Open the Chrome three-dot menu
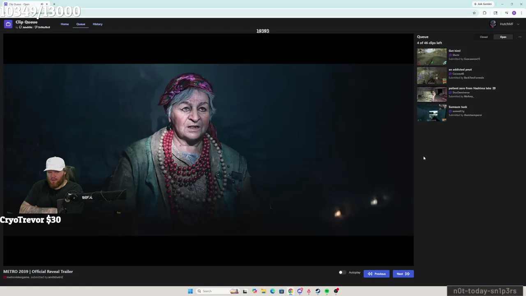 tap(521, 13)
